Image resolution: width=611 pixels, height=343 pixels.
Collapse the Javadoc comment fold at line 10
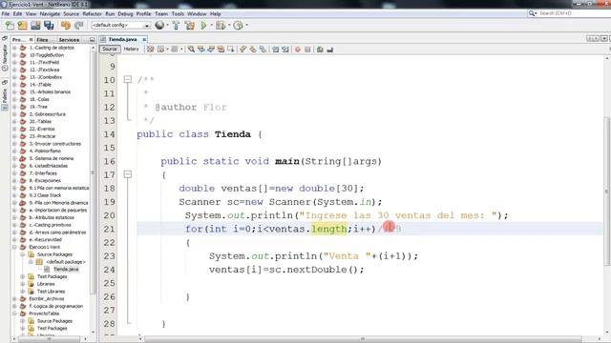pyautogui.click(x=127, y=79)
